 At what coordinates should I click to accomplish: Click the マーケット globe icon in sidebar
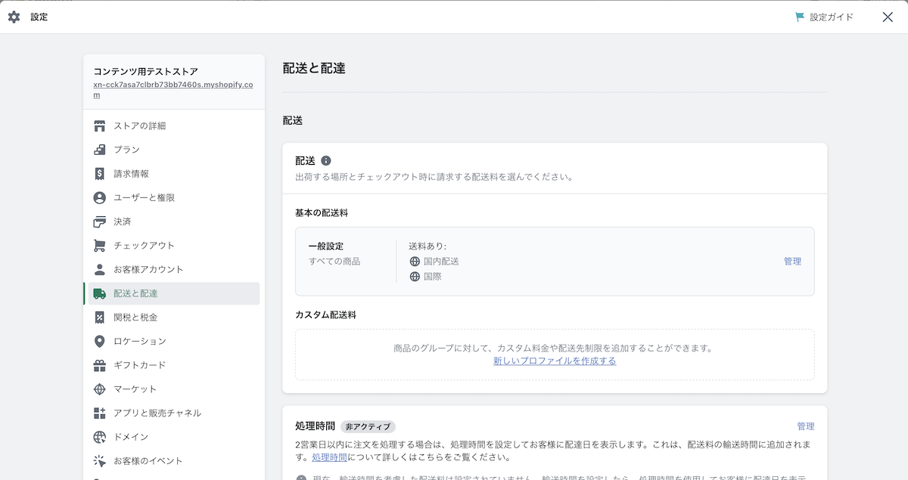coord(99,389)
